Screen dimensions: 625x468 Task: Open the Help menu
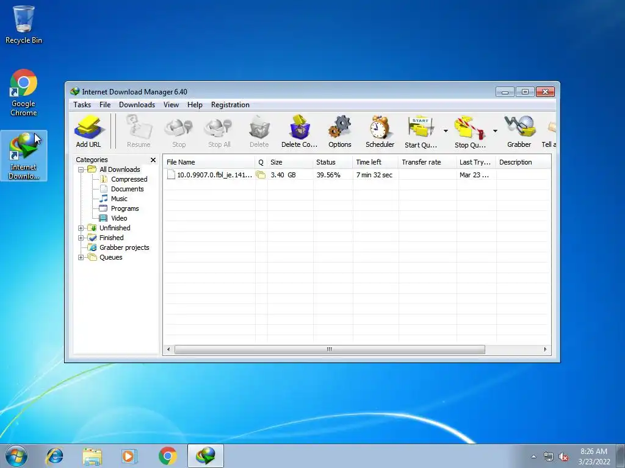click(195, 105)
